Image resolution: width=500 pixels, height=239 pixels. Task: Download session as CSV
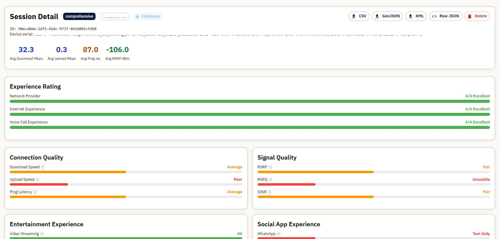[x=359, y=16]
